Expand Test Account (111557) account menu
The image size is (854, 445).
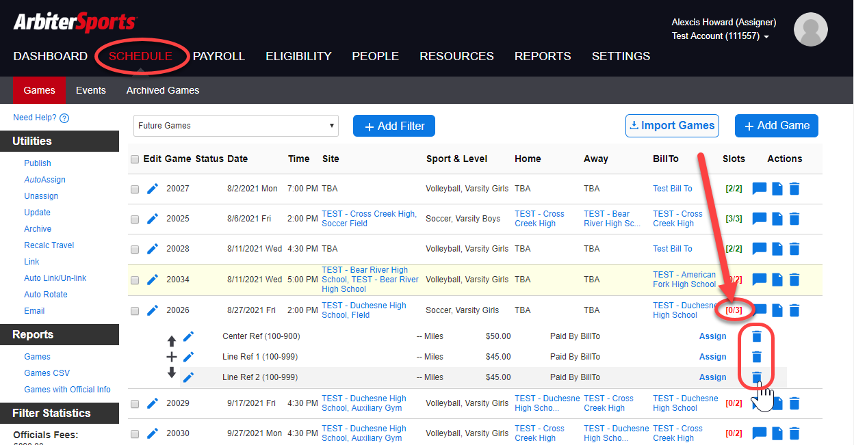tap(720, 36)
